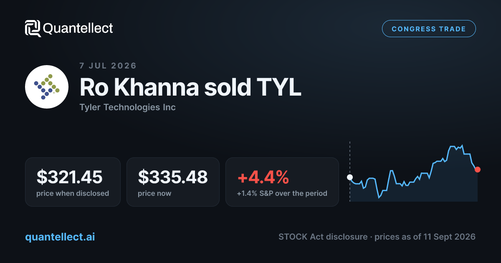Click the STOCK Act disclosure footer text
501x263 pixels.
324,237
